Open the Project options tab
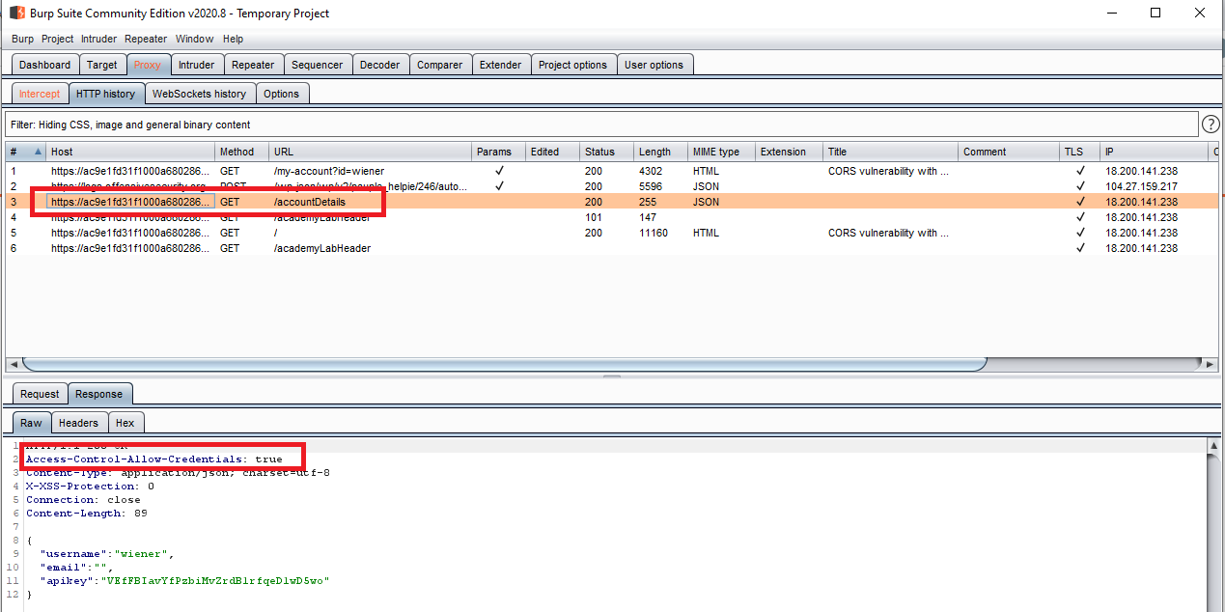 click(x=573, y=65)
